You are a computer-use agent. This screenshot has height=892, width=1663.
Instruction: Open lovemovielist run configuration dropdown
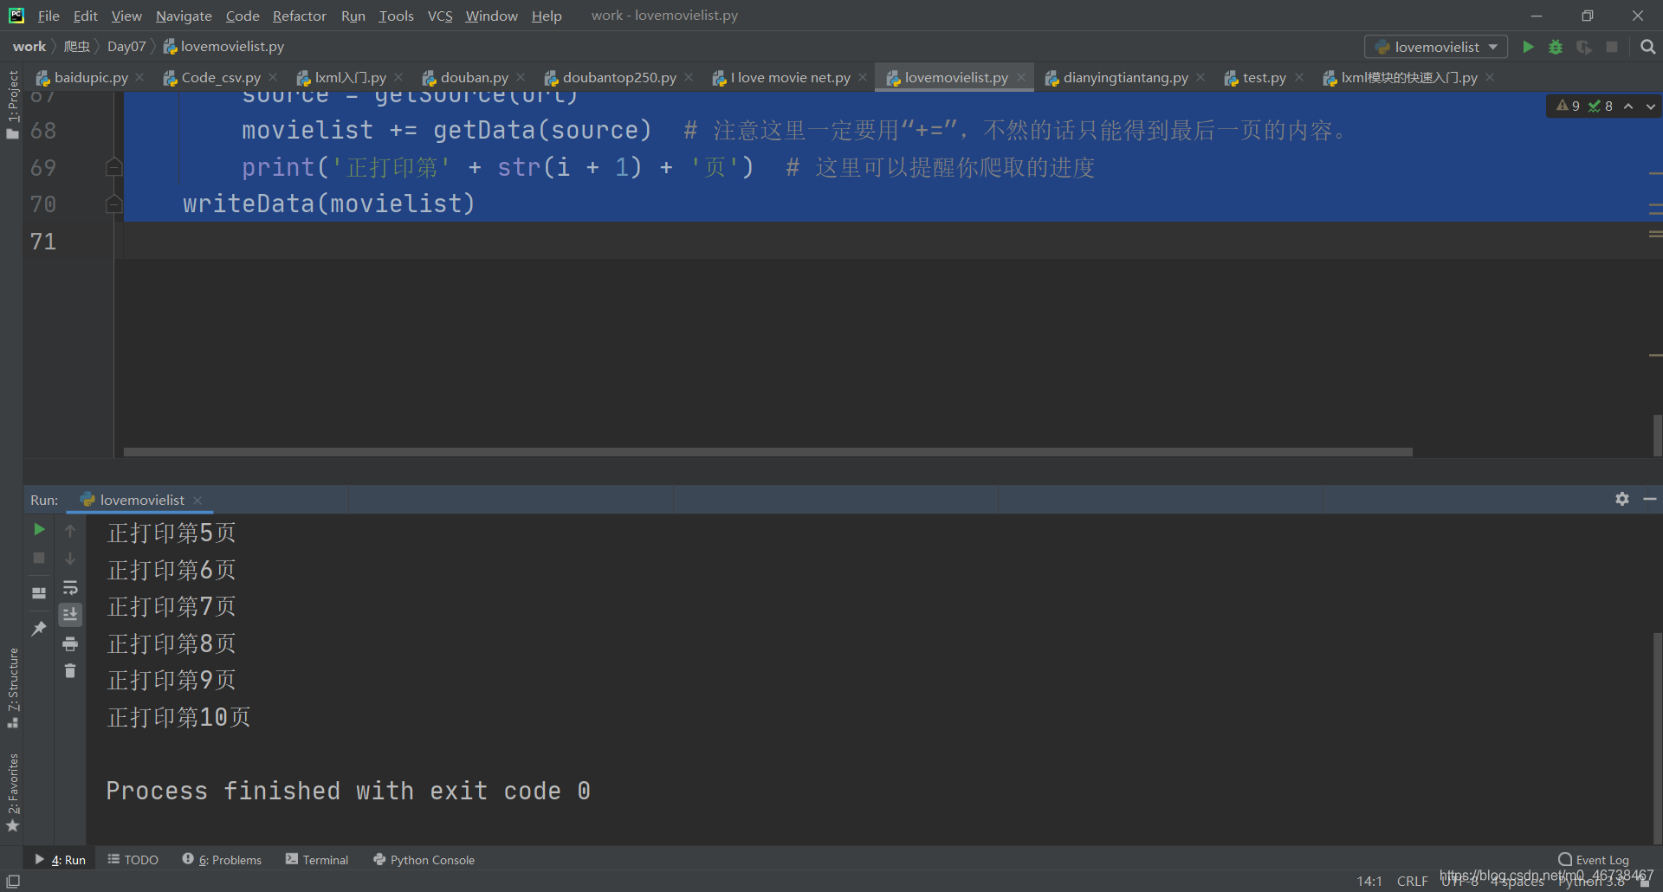[1436, 47]
